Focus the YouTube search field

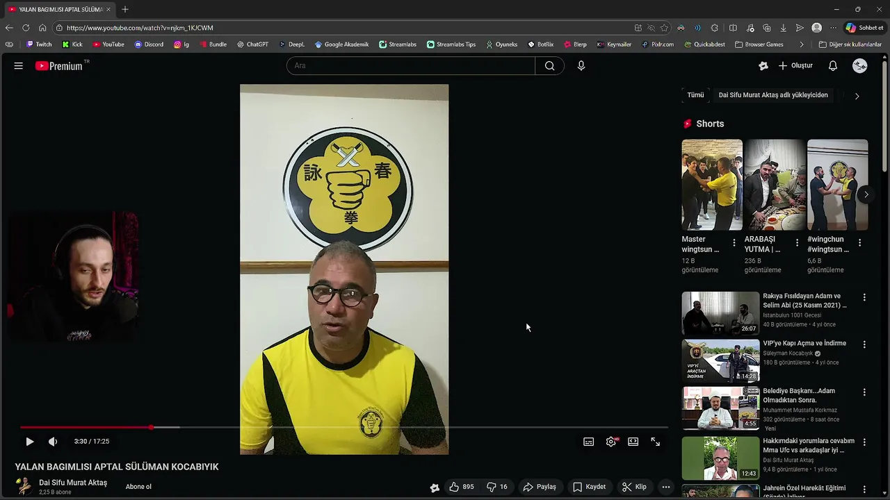pos(410,66)
